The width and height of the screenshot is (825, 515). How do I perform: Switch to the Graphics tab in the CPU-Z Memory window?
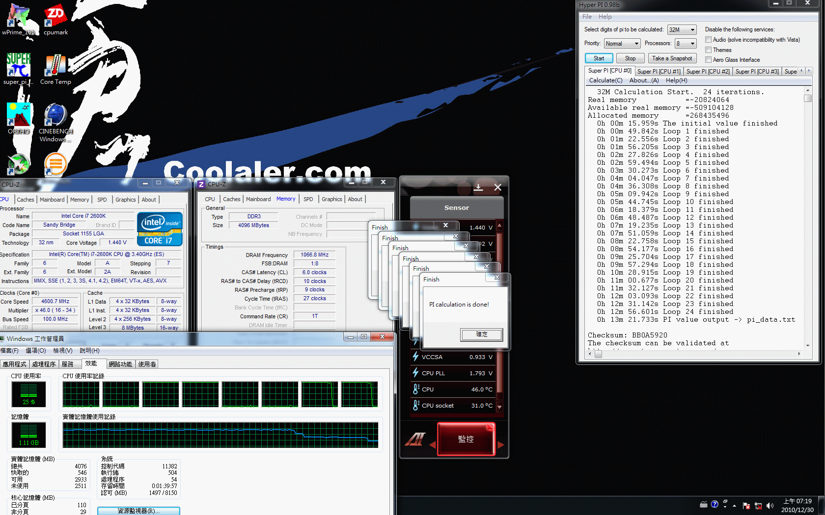click(331, 199)
